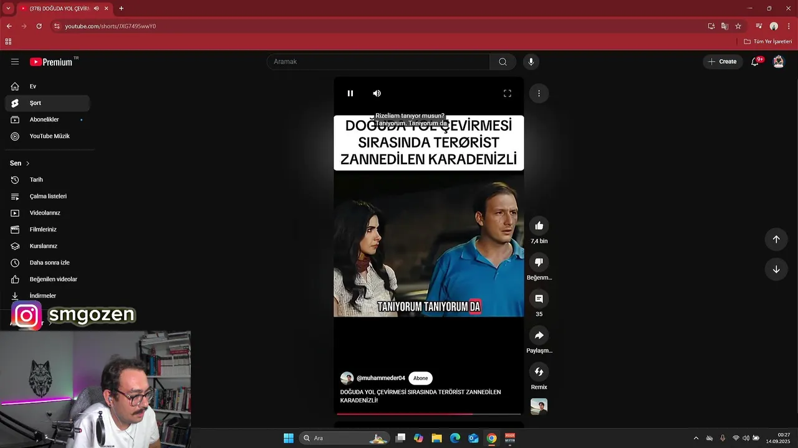Image resolution: width=798 pixels, height=448 pixels.
Task: Go to next Short with down arrow
Action: coord(776,269)
